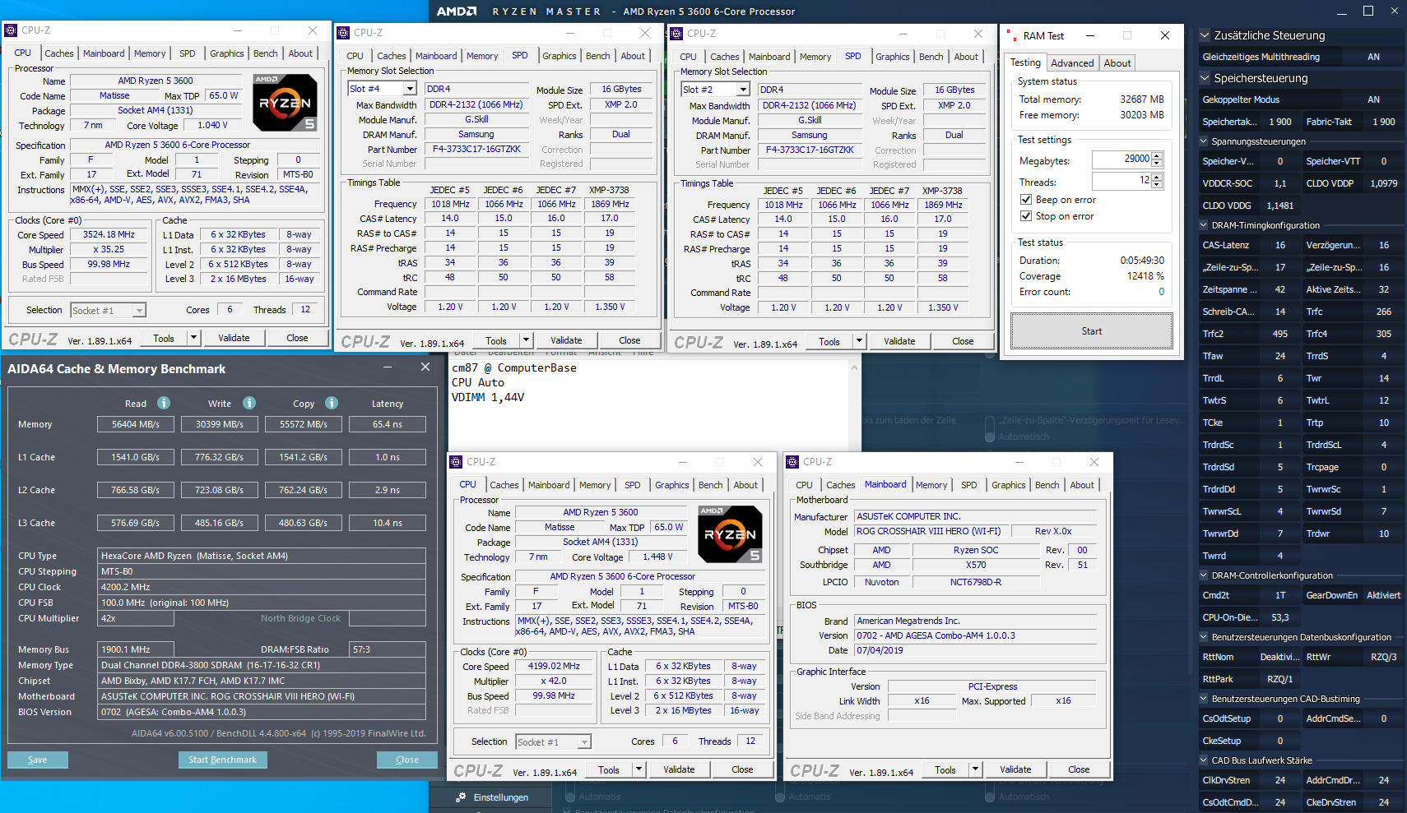The height and width of the screenshot is (813, 1407).
Task: Click the AMD logo in Ryzen Master title bar
Action: pos(456,12)
